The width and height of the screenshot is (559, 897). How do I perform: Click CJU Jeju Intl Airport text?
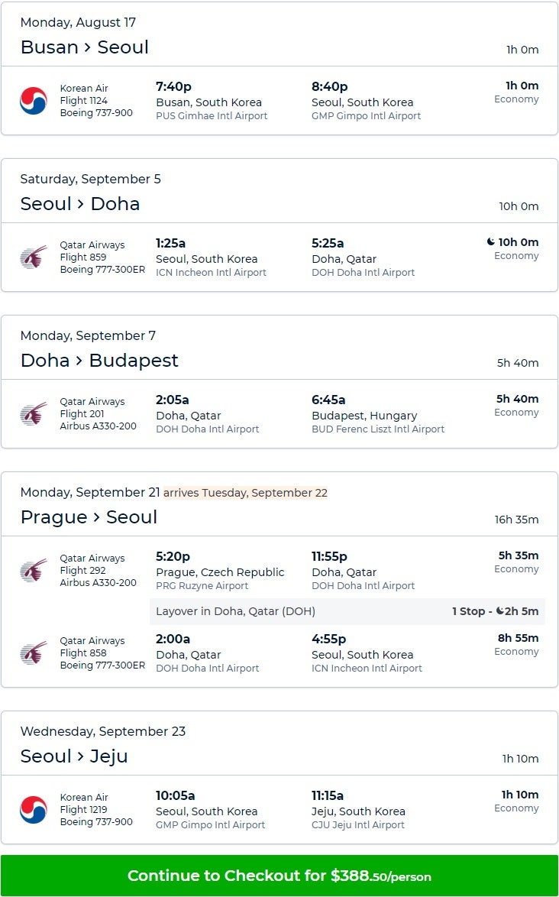click(358, 825)
